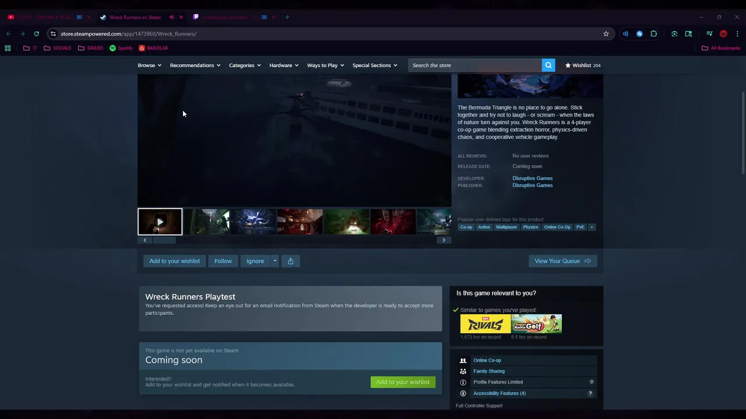Viewport: 746px width, 419px height.
Task: Open BandLab bookmark
Action: click(x=153, y=48)
